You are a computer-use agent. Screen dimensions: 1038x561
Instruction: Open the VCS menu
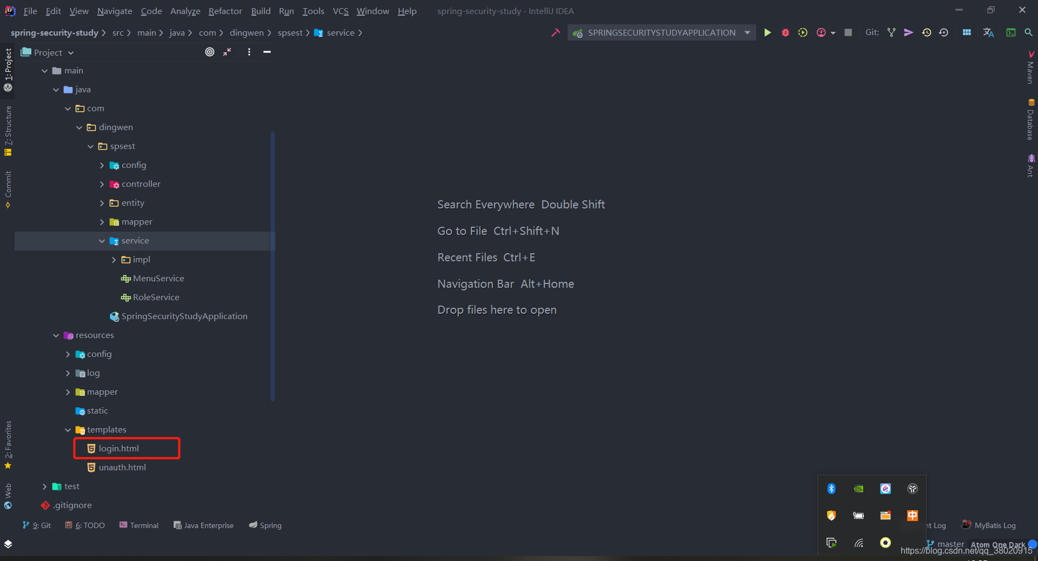[x=341, y=11]
